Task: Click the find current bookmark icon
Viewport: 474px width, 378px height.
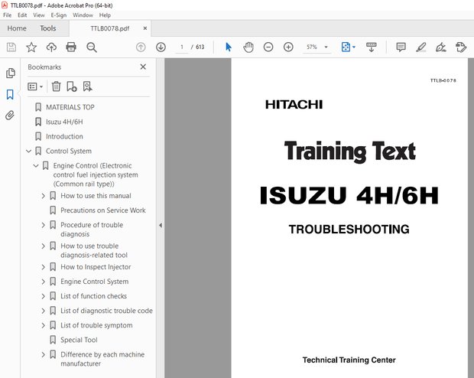Action: point(88,86)
